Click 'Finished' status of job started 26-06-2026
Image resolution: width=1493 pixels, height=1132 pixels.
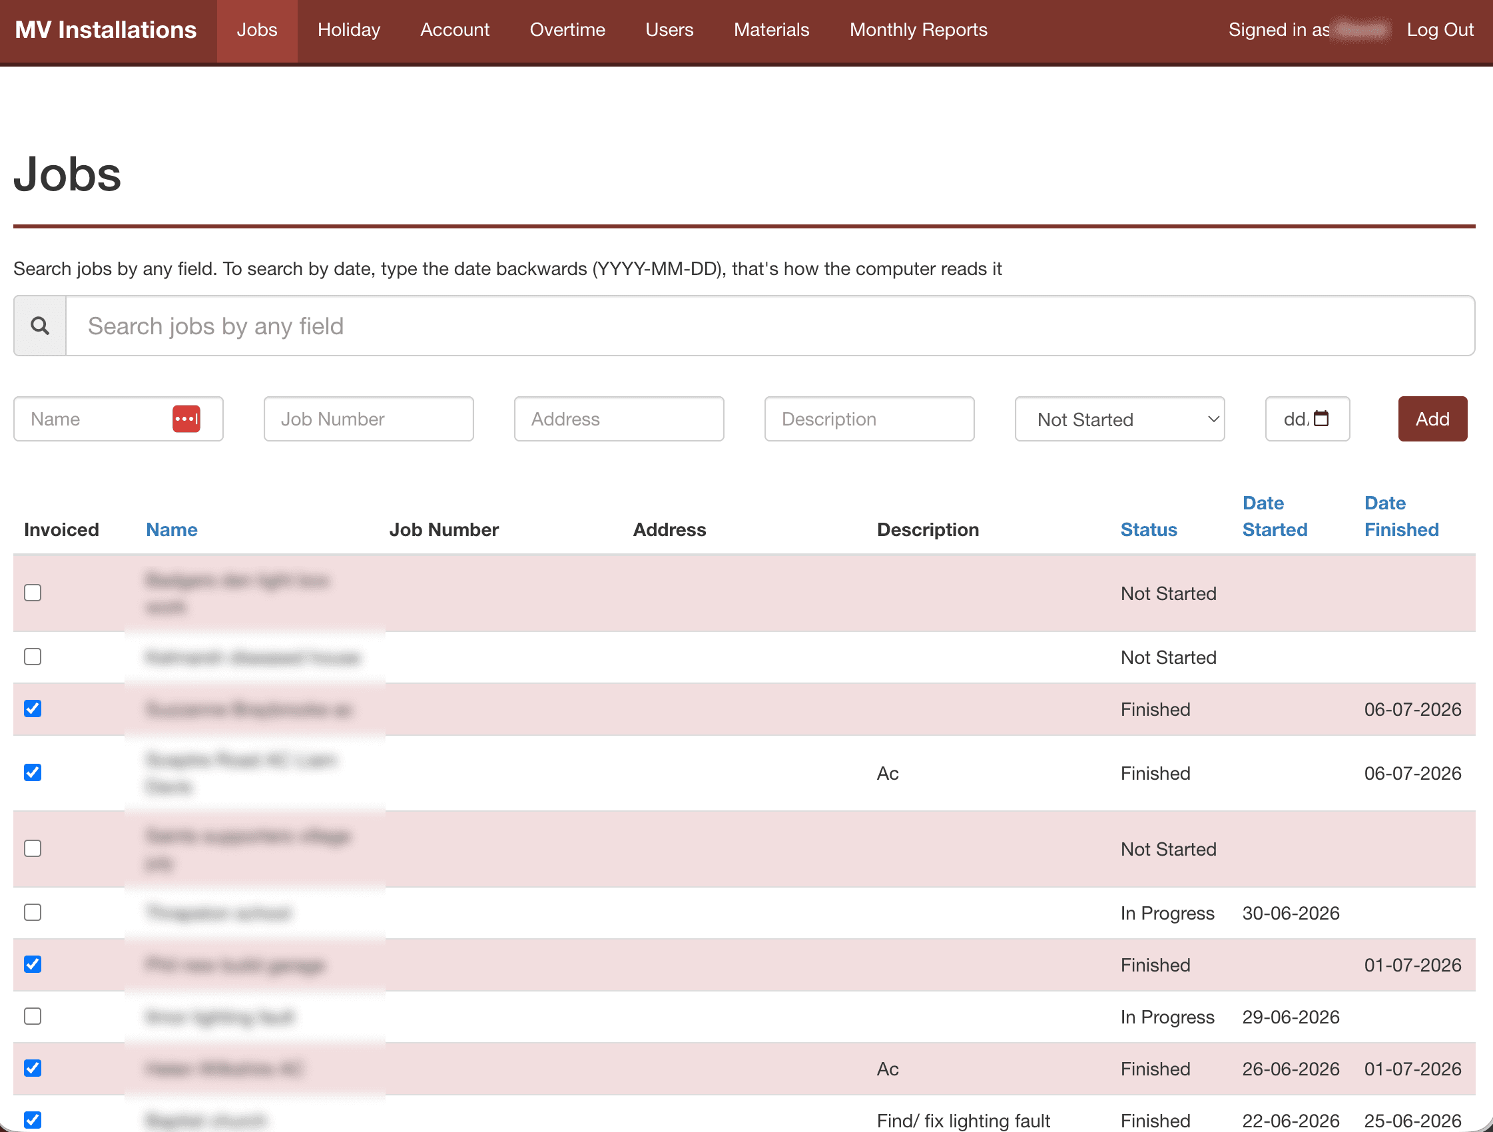[1155, 1069]
